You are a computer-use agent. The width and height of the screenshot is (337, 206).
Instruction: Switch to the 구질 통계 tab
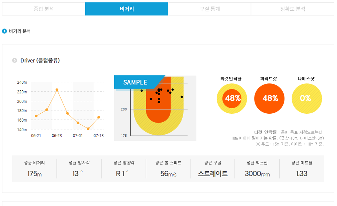point(209,9)
